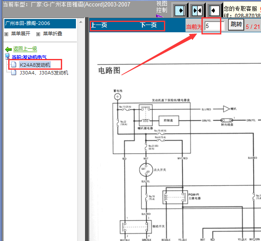This screenshot has width=261, height=241.
Task: Select the 当前:发动机电气 tree node
Action: (x=29, y=57)
